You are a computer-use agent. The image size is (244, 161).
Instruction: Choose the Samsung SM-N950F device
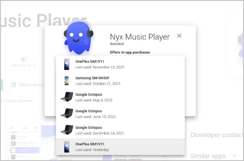pos(120,81)
